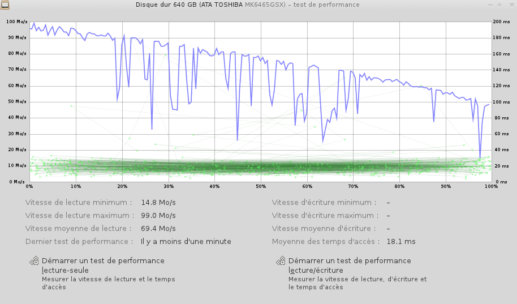Viewport: 517px width, 304px height.
Task: Start the lecture-seule performance test
Action: (103, 266)
